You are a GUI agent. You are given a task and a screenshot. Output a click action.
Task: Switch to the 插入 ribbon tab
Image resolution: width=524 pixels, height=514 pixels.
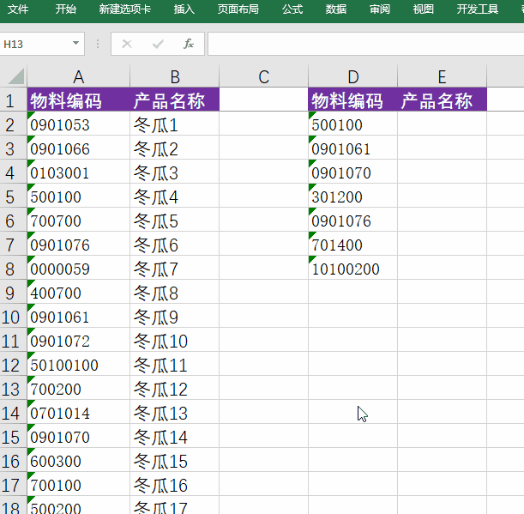pos(184,9)
